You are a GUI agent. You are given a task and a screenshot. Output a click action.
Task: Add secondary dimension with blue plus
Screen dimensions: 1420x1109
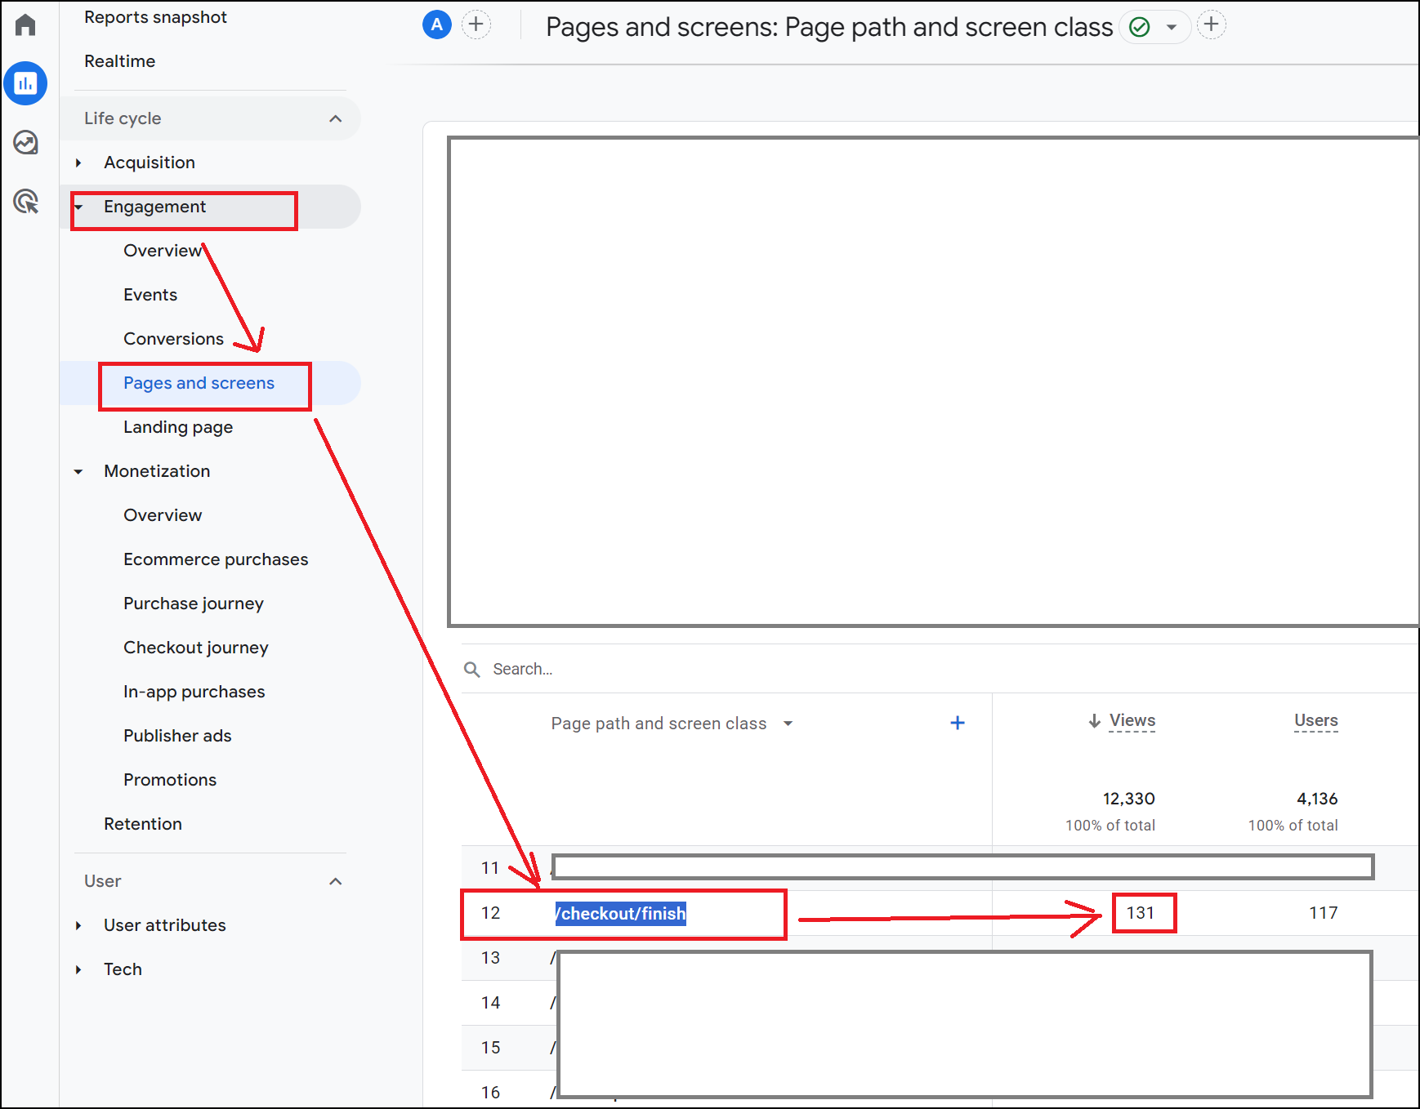point(958,723)
